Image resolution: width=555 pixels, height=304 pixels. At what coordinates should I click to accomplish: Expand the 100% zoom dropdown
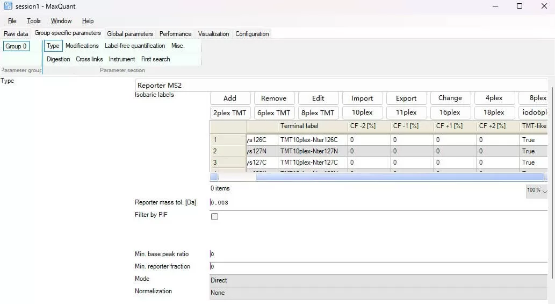537,190
